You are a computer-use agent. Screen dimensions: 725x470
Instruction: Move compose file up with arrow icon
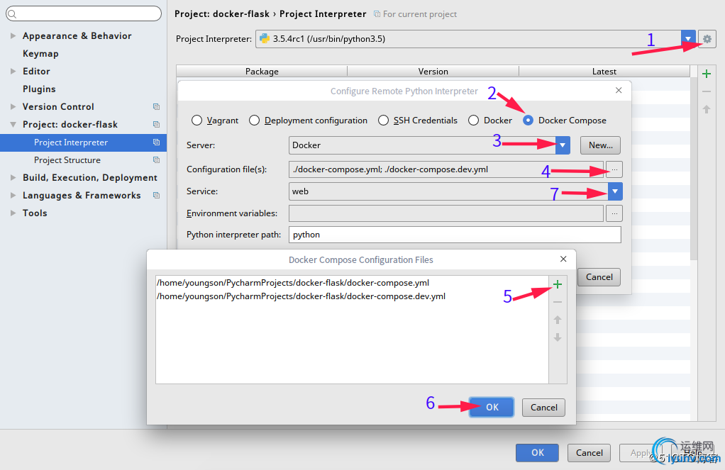point(558,320)
